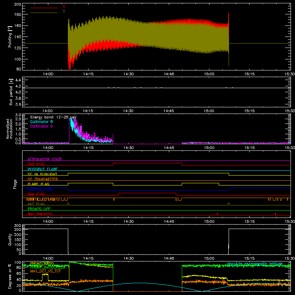
Task: Click the 4.4 tick on Roll period axis
Action: pos(18,80)
